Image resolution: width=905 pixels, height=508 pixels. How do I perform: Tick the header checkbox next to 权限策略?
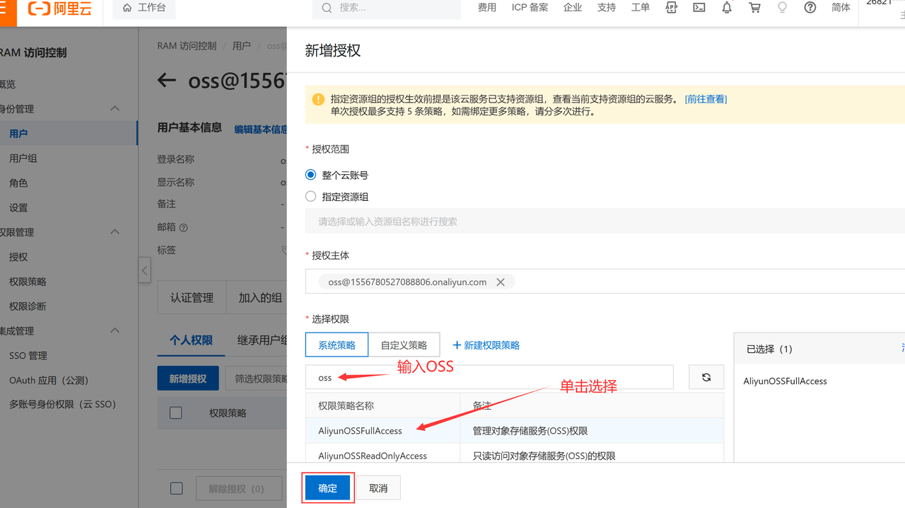tap(176, 412)
